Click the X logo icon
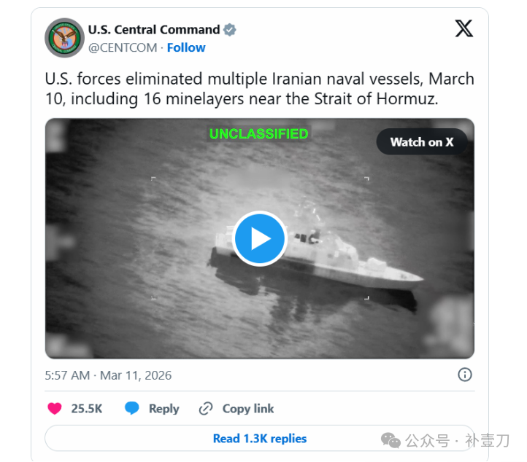This screenshot has height=462, width=527. point(463,28)
